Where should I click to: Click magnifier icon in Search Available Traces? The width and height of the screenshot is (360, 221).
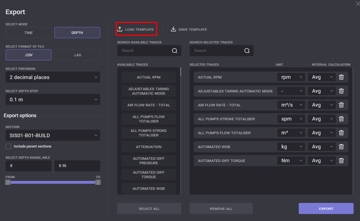click(x=175, y=51)
